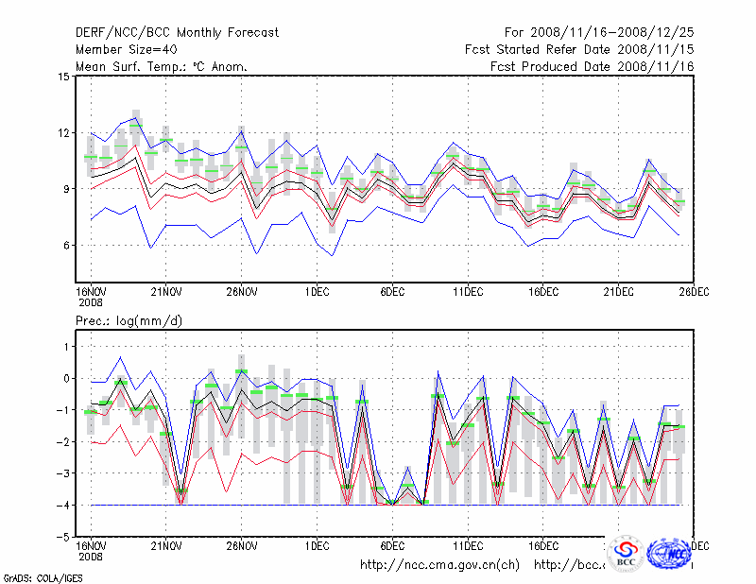
Task: Select the Mean Surf. Temp. anomaly label
Action: click(x=162, y=66)
